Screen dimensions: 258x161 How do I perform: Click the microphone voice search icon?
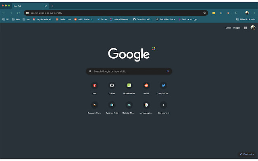pos(168,71)
